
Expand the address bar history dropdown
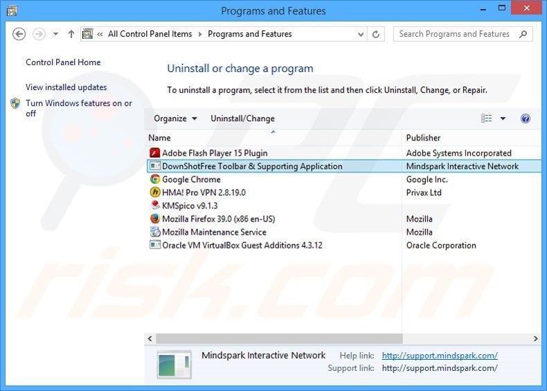(x=361, y=34)
